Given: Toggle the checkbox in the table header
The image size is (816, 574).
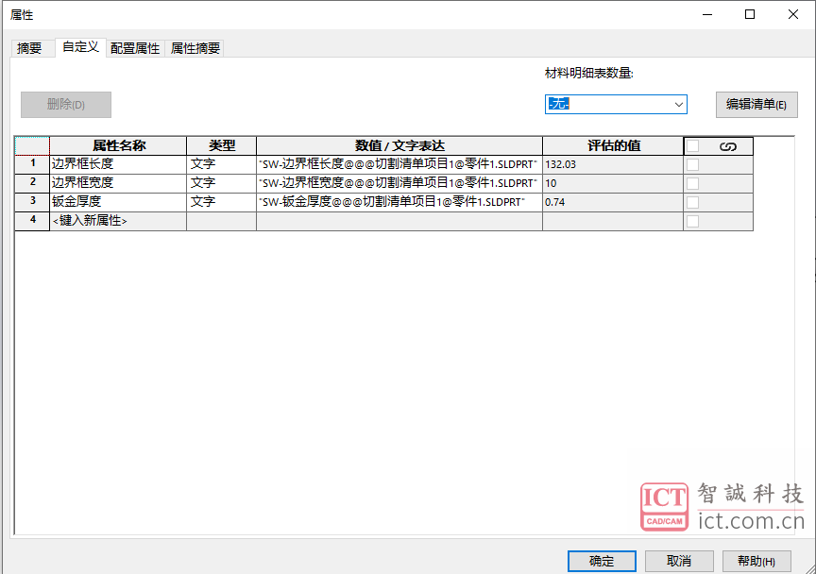Looking at the screenshot, I should point(693,146).
